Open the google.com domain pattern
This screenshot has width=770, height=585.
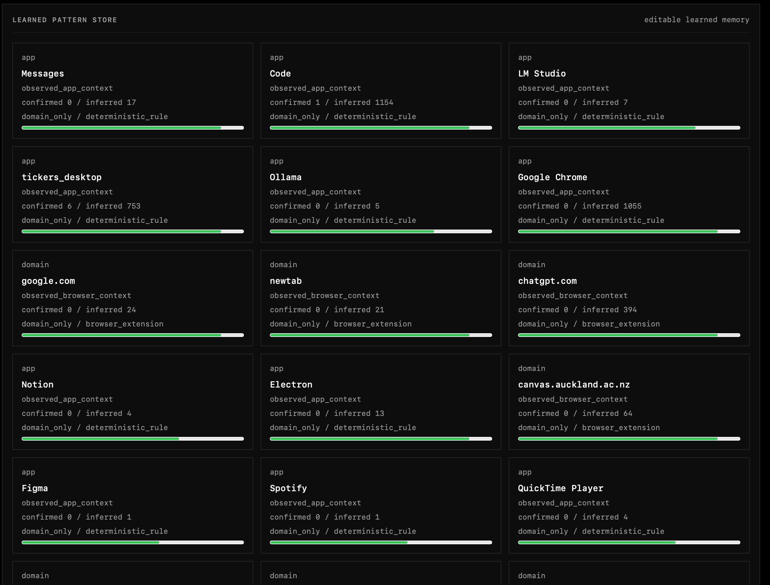point(132,298)
